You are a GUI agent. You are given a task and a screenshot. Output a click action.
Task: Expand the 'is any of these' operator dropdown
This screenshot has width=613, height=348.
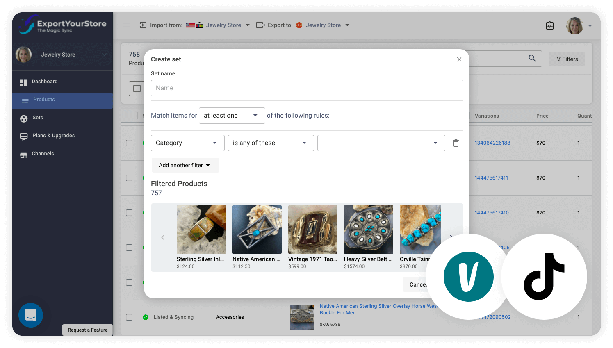point(271,143)
